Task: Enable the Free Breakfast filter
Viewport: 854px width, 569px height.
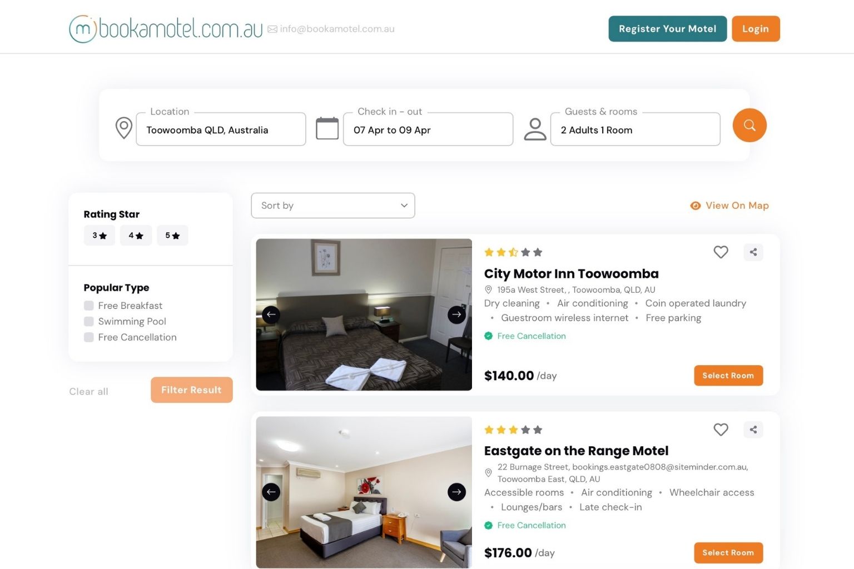Action: click(x=88, y=306)
